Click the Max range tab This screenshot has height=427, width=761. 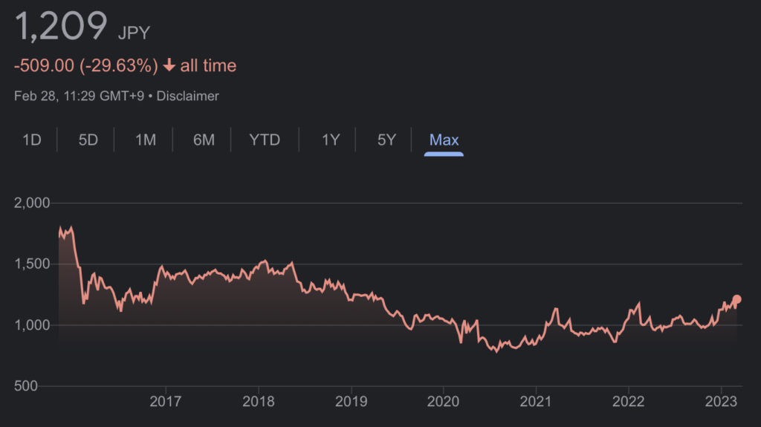click(x=444, y=140)
